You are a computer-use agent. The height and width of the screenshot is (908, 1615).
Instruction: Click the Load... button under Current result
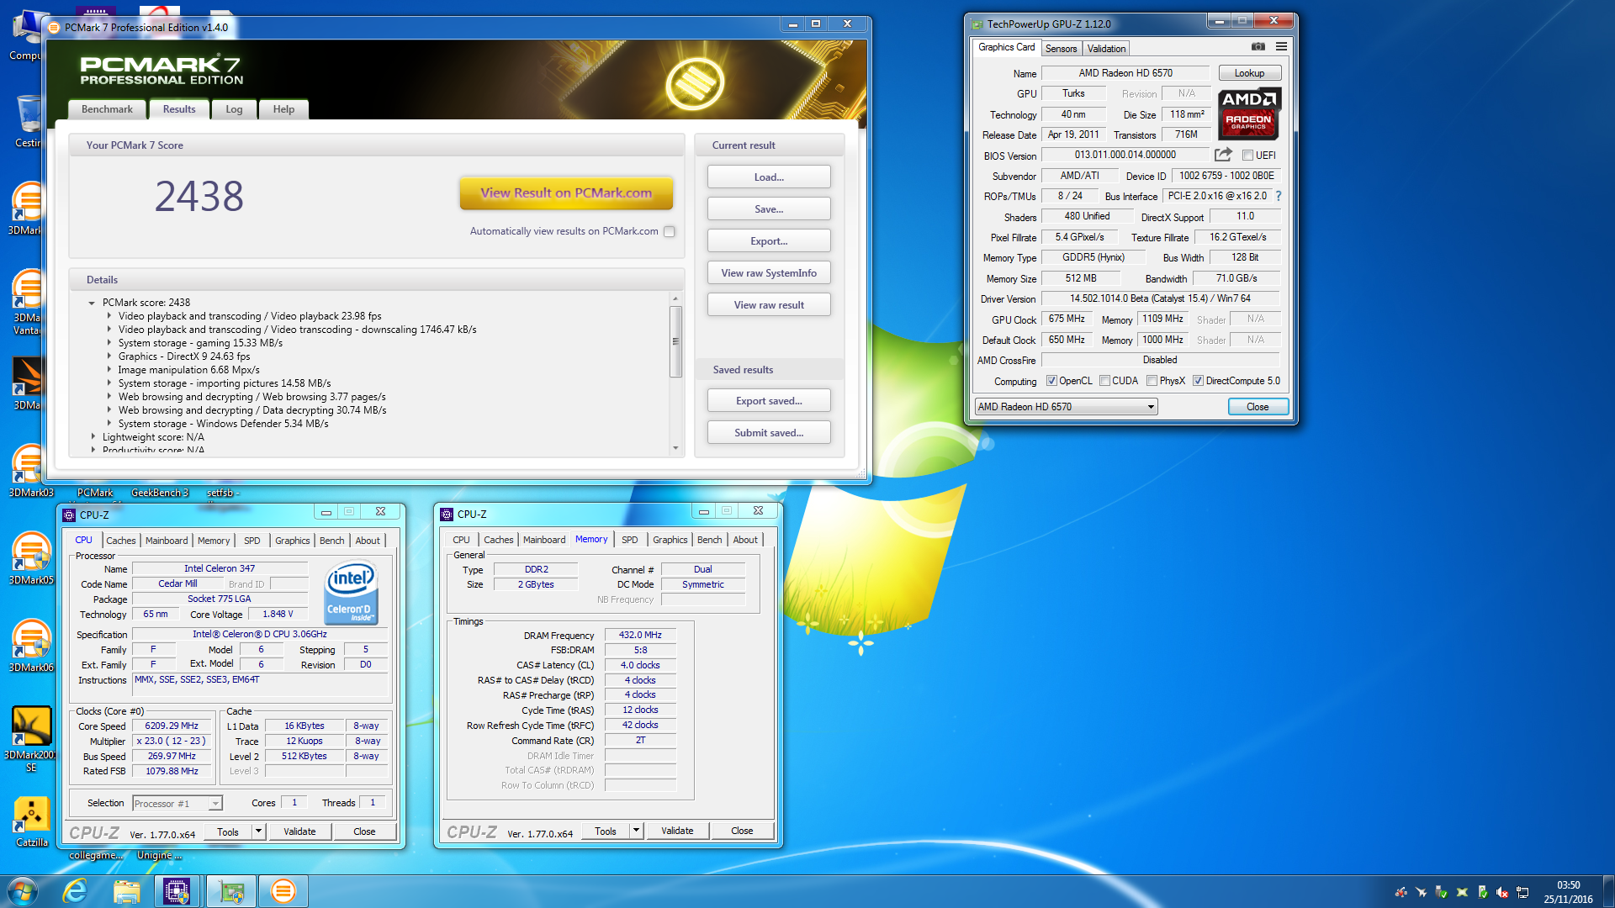click(x=769, y=177)
